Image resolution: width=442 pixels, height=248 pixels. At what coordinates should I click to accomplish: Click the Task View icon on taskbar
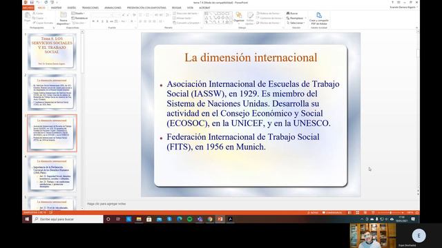(x=118, y=219)
